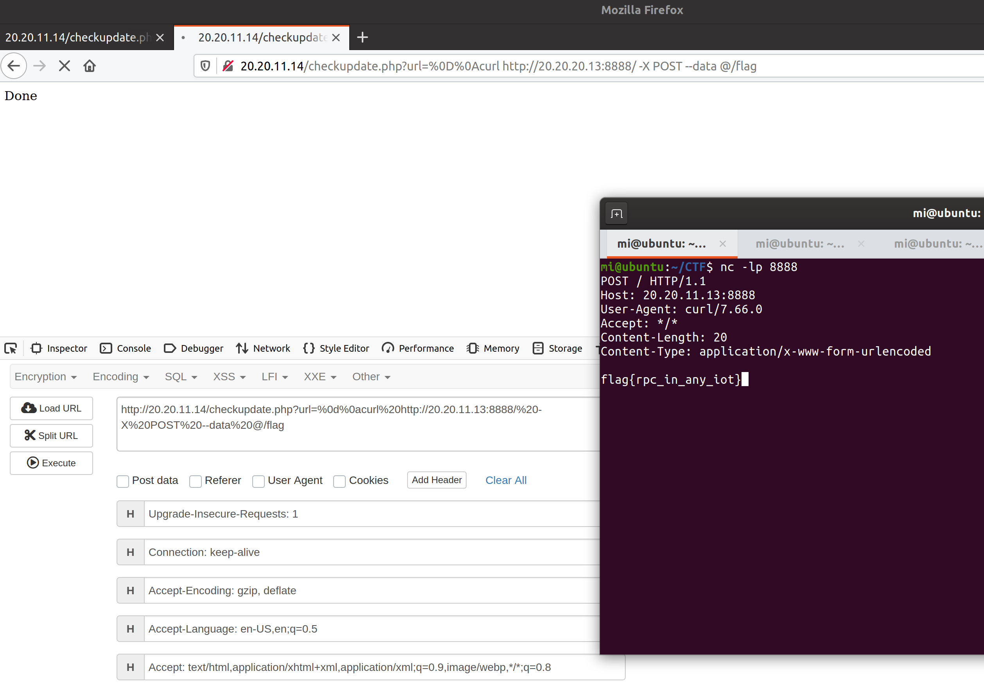Viewport: 984px width, 685px height.
Task: Click the browser back arrow button
Action: click(x=14, y=66)
